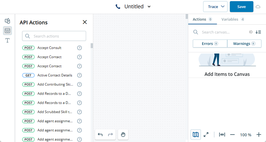The image size is (266, 142).
Task: Open the shapes panel in left sidebar
Action: pos(7,21)
